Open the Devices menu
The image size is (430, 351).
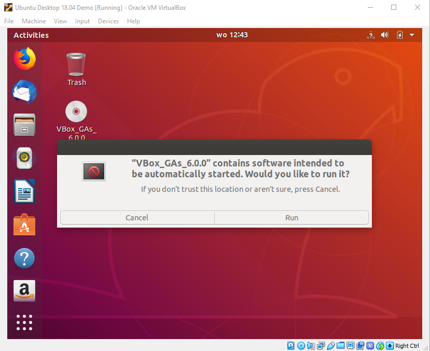pos(108,21)
